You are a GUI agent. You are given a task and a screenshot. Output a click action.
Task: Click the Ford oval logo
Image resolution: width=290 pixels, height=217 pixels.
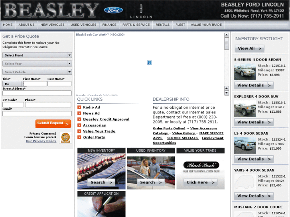113,10
